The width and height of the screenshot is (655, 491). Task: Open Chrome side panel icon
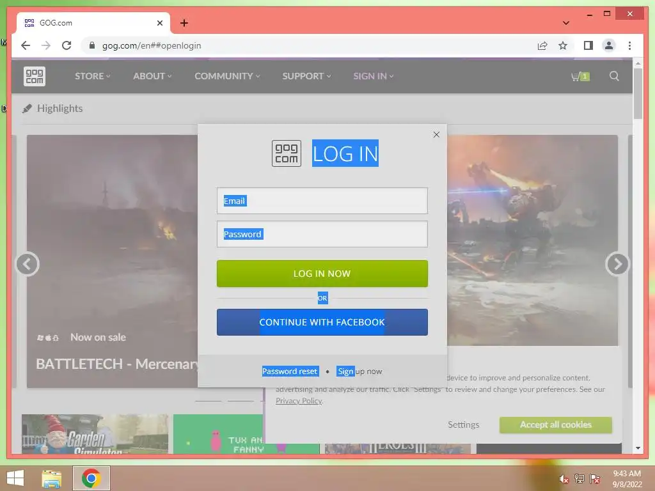(x=588, y=45)
